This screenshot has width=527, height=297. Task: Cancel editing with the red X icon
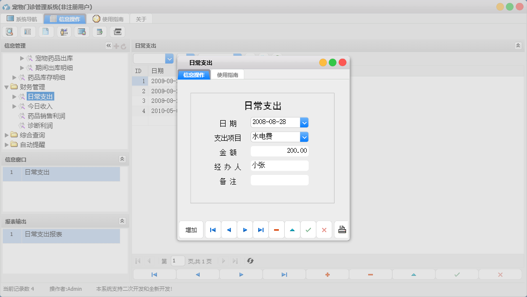pyautogui.click(x=324, y=229)
